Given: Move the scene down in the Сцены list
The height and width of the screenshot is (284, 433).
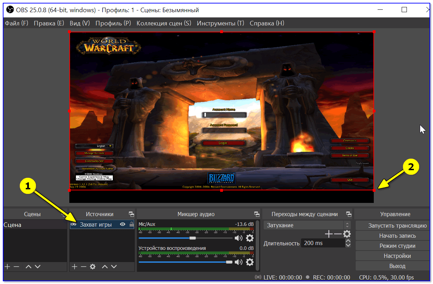Looking at the screenshot, I should [x=38, y=267].
